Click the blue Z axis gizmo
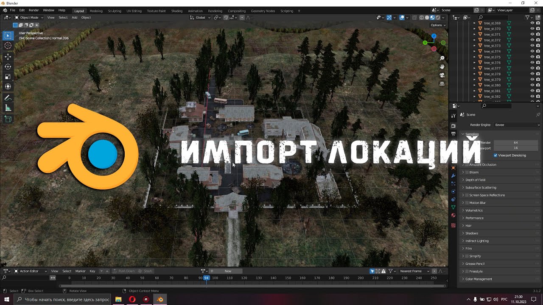The width and height of the screenshot is (543, 305). pos(434,36)
